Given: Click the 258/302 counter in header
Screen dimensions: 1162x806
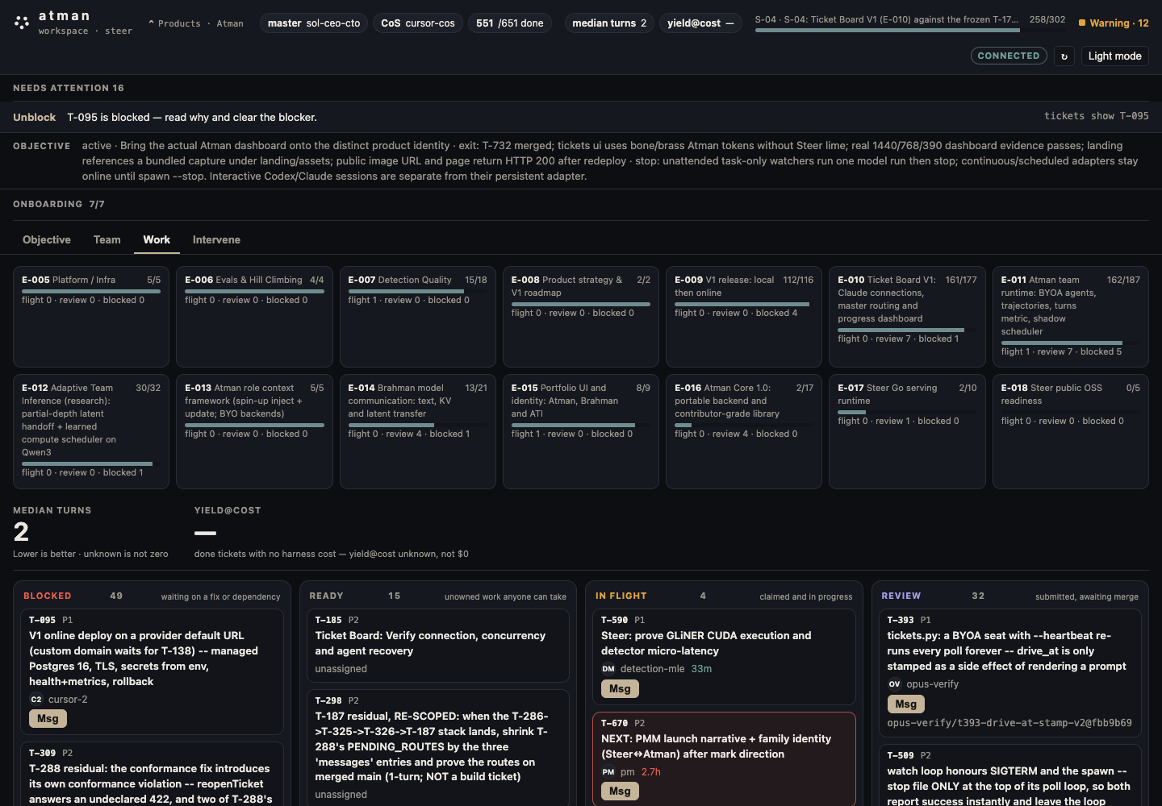Looking at the screenshot, I should click(1047, 19).
